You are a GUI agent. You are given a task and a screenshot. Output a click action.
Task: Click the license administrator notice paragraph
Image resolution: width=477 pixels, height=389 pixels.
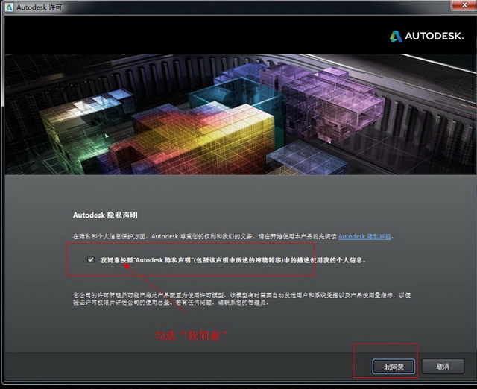point(246,298)
